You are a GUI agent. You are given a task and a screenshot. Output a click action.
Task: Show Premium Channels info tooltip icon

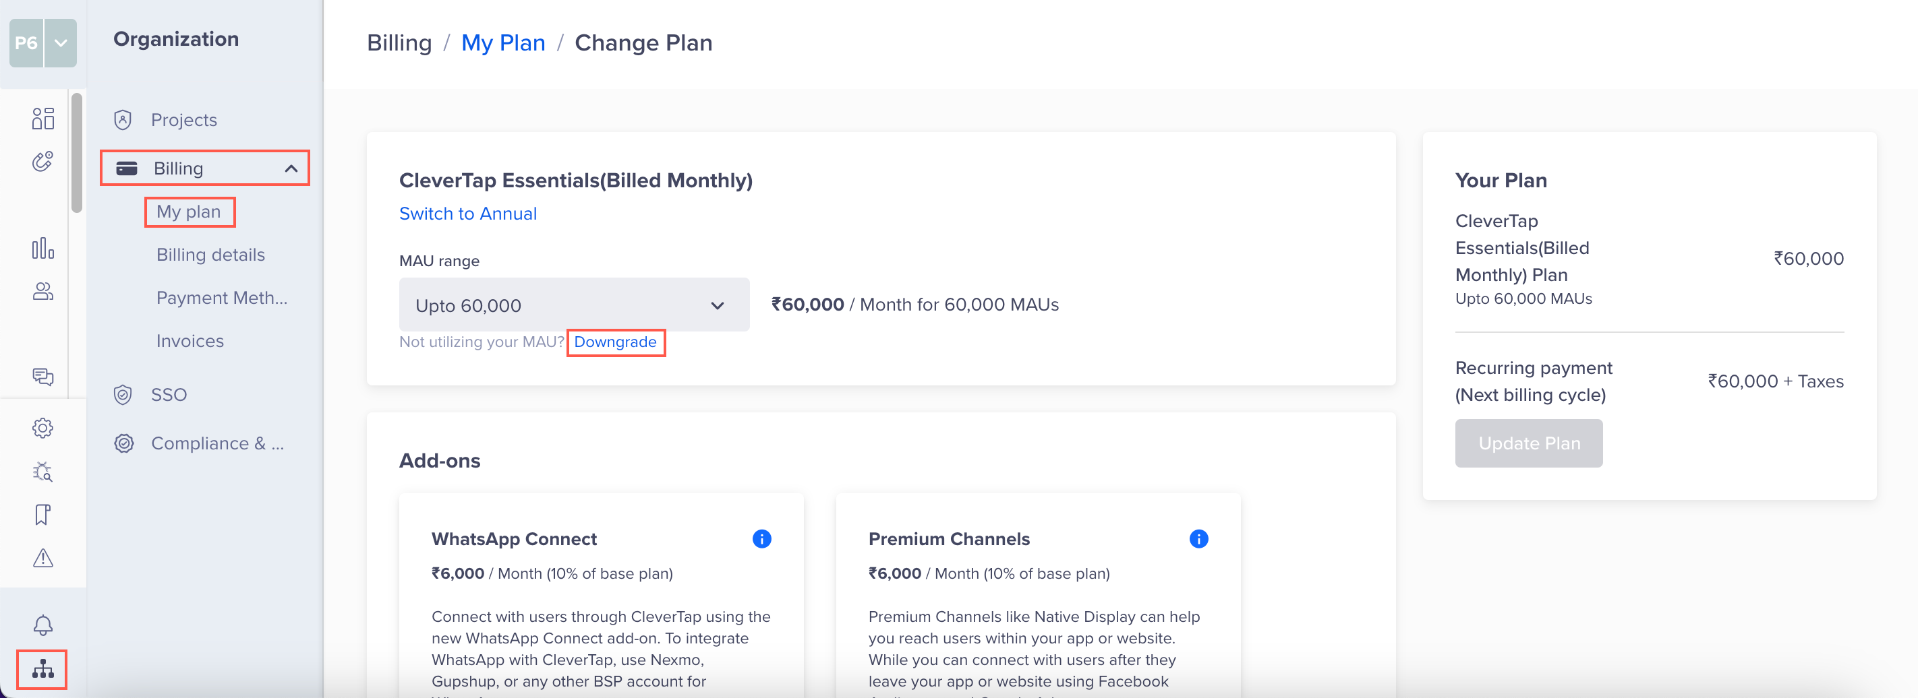1199,539
